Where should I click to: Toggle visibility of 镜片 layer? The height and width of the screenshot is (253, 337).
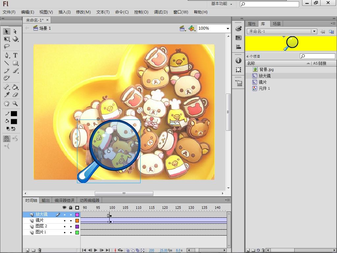[65, 221]
